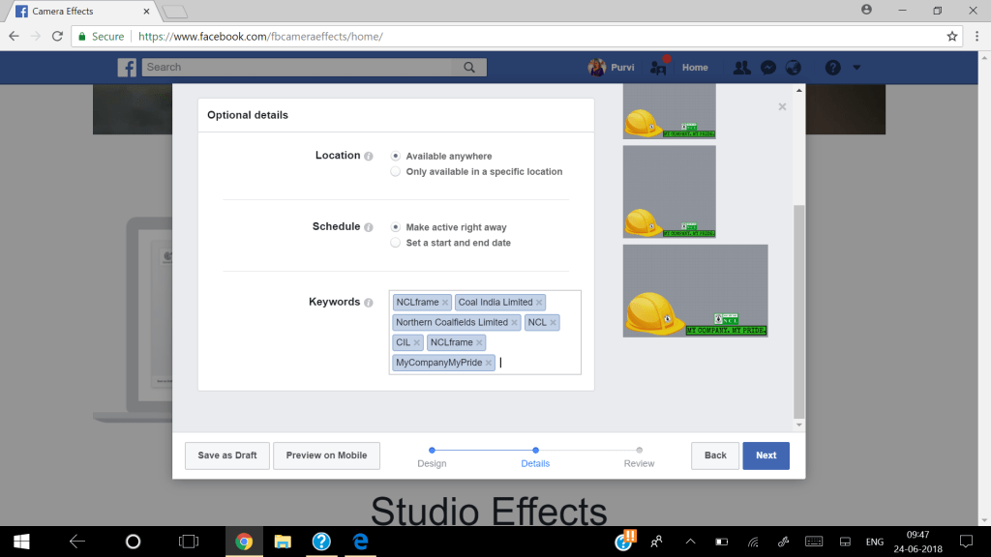Click the search magnifier button
This screenshot has height=557, width=991.
[x=469, y=68]
